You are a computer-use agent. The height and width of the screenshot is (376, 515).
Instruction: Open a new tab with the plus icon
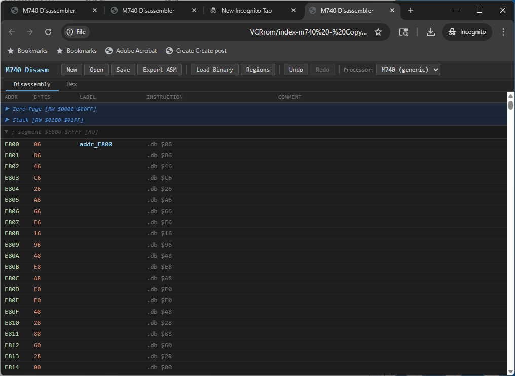410,10
